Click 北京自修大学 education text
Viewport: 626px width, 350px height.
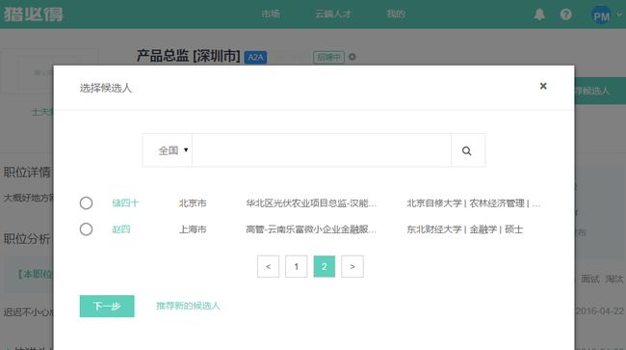coord(474,203)
